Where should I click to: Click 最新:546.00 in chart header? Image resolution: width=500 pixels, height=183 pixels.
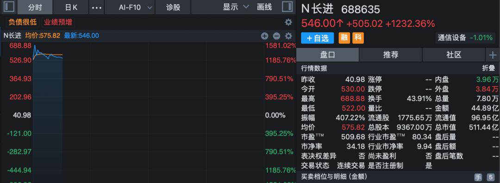point(81,36)
